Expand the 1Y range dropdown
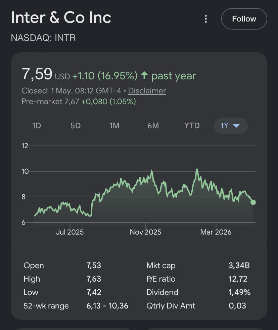This screenshot has height=330, width=278. tap(231, 126)
